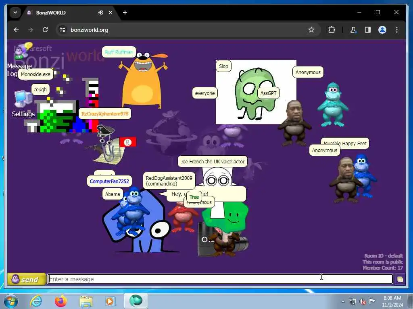Click the blue Bonzi beside Mumble Happy Feet

[x=365, y=177]
